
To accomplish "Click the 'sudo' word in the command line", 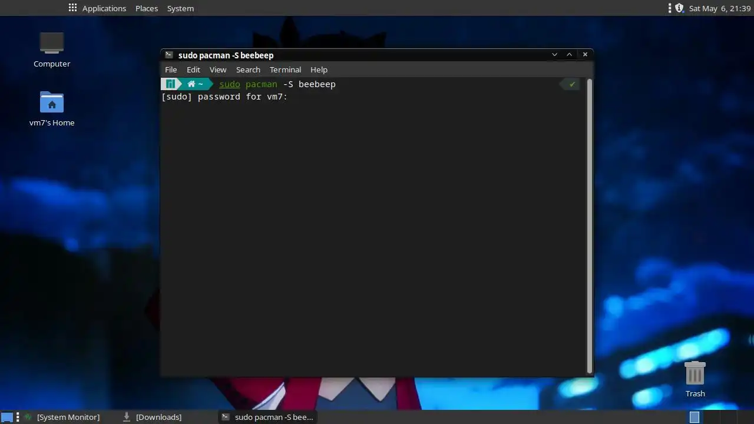I will 230,84.
